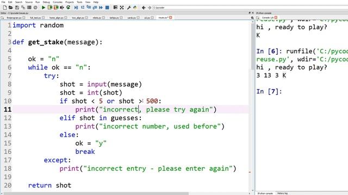Undock editor pane icon
348x195 pixels.
(x=250, y=13)
